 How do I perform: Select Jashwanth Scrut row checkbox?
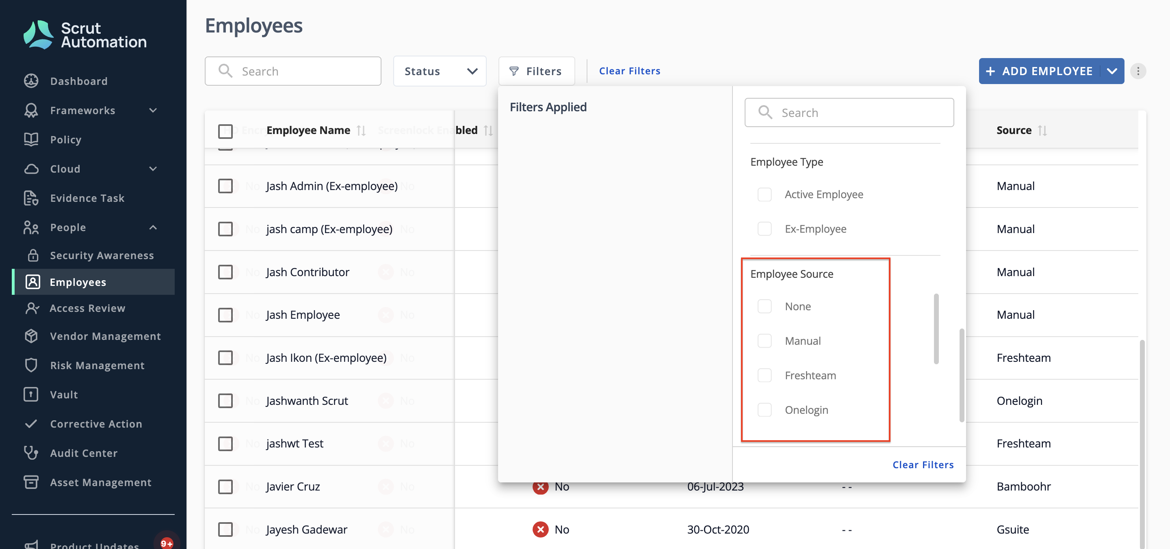(x=225, y=401)
